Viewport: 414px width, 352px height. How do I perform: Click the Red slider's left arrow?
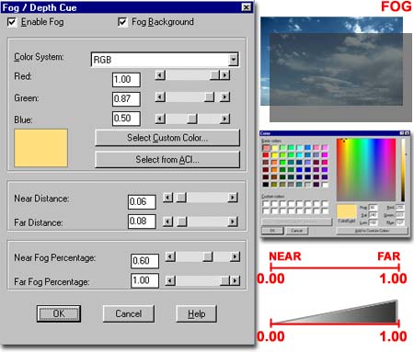[160, 75]
